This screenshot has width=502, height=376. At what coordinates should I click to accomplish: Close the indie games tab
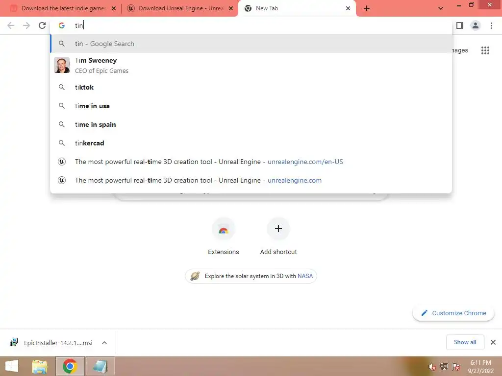click(x=114, y=8)
